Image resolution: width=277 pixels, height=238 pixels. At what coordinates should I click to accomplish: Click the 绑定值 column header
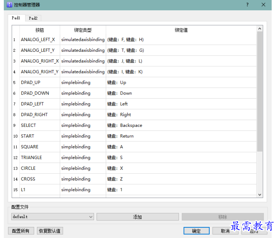point(181,30)
